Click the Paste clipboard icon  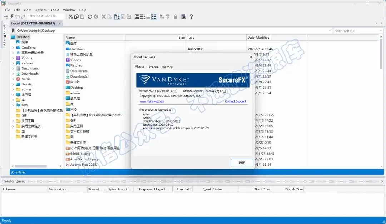tap(82, 16)
